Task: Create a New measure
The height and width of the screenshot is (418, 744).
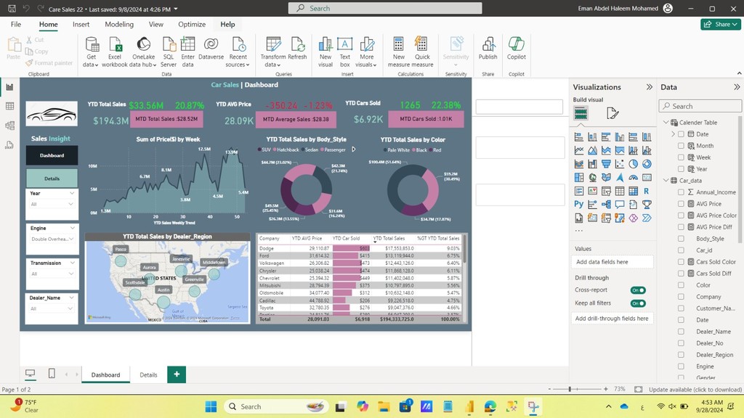Action: pos(399,52)
